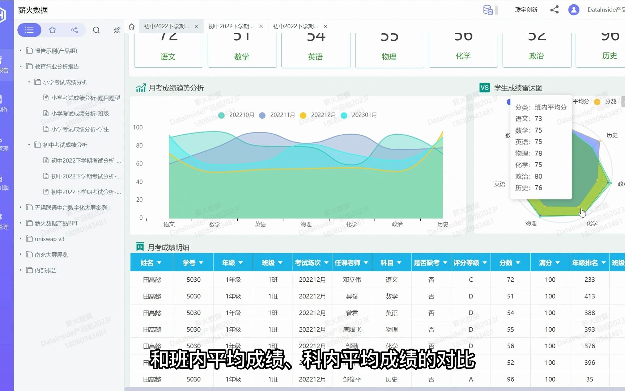
Task: Open the 姓名 column filter dropdown
Action: [159, 263]
